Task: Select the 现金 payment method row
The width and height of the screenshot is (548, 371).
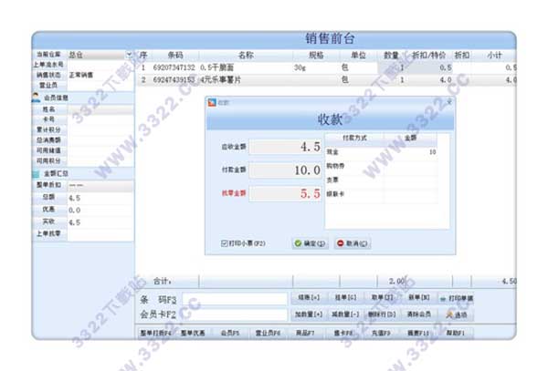Action: (381, 152)
